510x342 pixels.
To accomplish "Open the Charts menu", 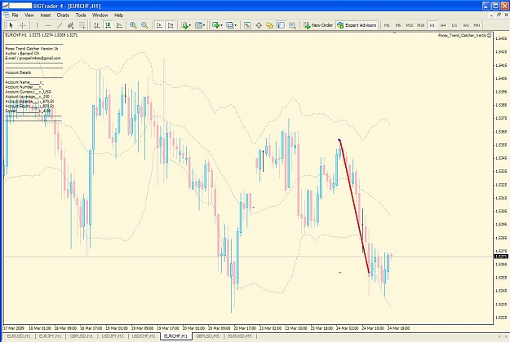I will pyautogui.click(x=63, y=15).
